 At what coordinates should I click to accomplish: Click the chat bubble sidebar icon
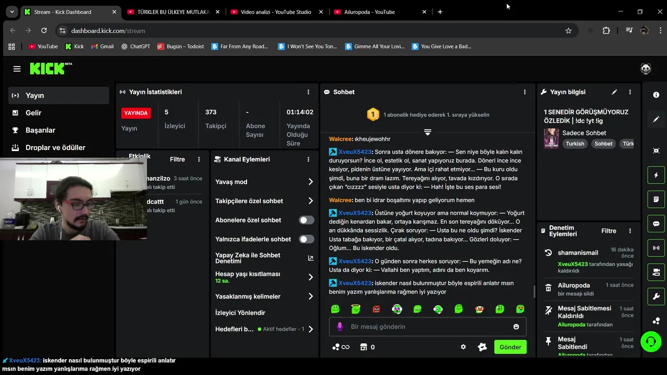click(656, 224)
